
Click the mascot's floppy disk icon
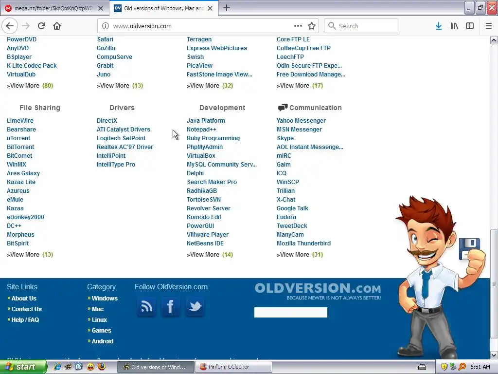469,249
